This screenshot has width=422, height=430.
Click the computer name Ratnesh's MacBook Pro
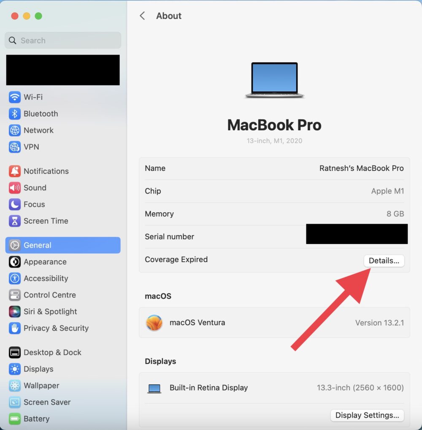click(362, 168)
